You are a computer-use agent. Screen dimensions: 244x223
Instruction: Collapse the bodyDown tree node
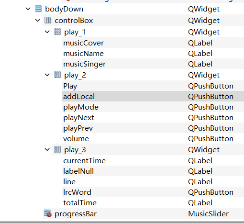click(x=28, y=9)
